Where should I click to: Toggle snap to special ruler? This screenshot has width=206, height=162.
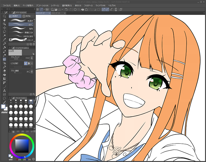click(107, 9)
